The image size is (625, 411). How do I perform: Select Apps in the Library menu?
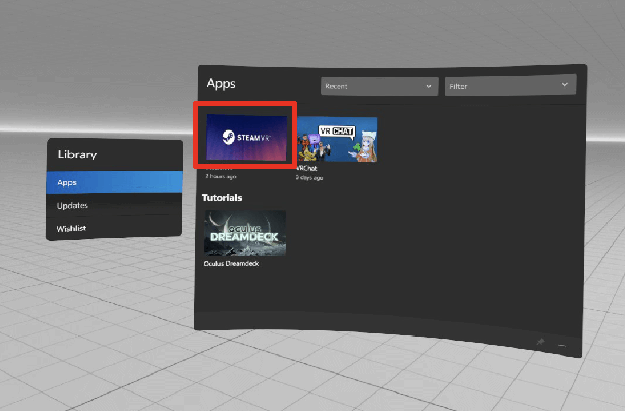click(114, 182)
